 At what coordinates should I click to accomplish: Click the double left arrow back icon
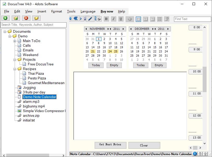pyautogui.click(x=76, y=18)
